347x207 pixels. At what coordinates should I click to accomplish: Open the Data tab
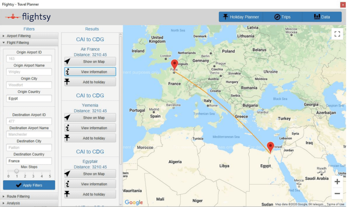[322, 17]
